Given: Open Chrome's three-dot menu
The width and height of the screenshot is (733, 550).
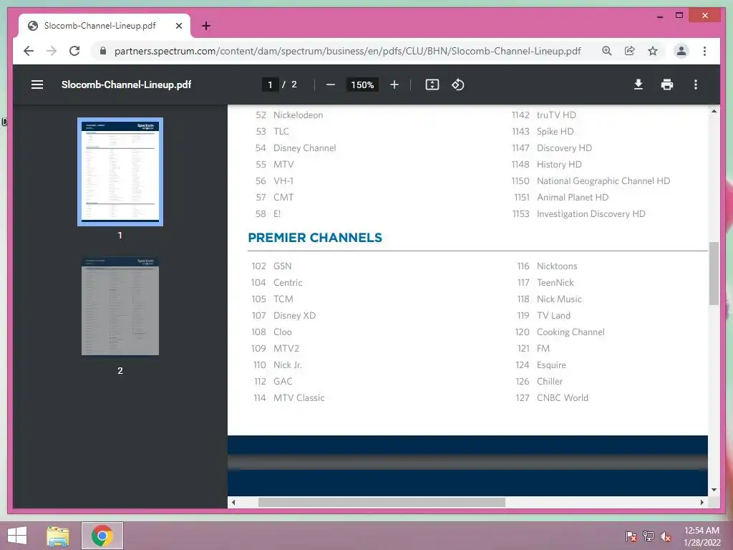Looking at the screenshot, I should click(704, 51).
